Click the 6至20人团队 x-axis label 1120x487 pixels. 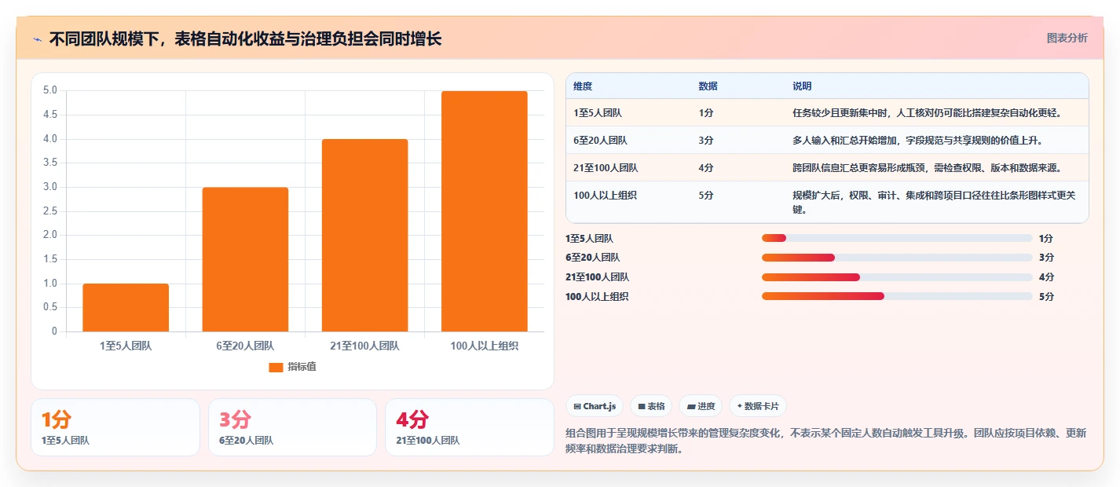coord(245,346)
